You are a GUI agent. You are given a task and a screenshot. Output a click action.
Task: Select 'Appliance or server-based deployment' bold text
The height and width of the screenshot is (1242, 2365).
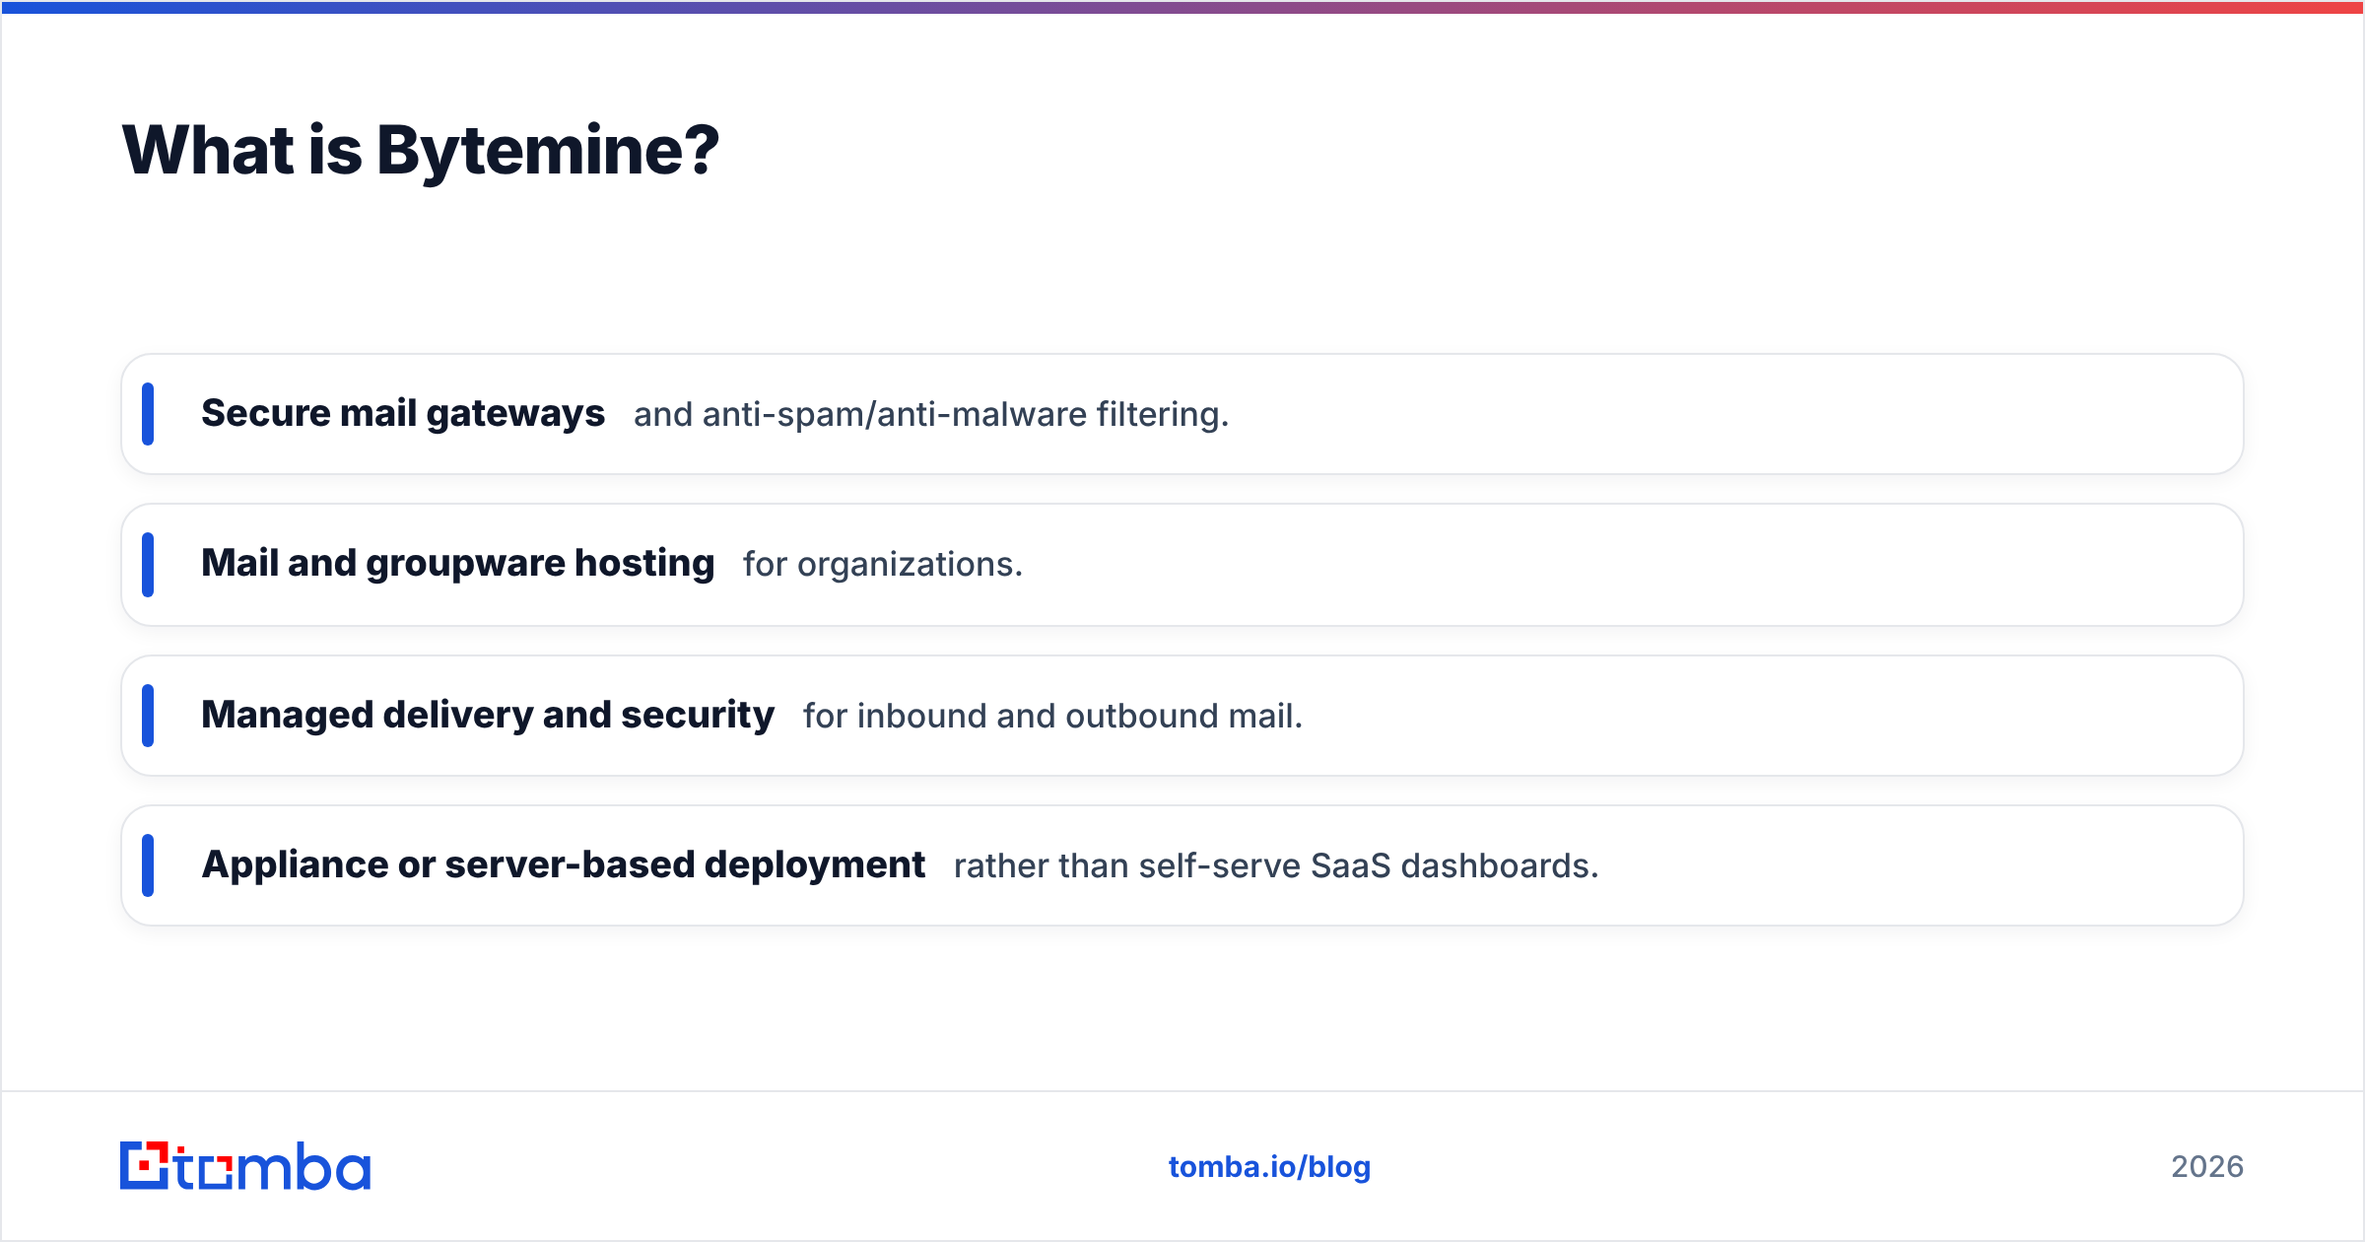[563, 864]
